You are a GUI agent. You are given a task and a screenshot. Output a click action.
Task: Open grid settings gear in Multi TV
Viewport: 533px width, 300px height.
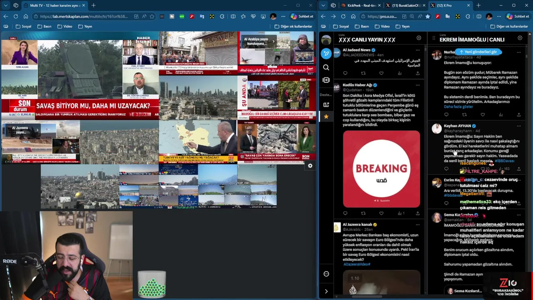click(310, 166)
